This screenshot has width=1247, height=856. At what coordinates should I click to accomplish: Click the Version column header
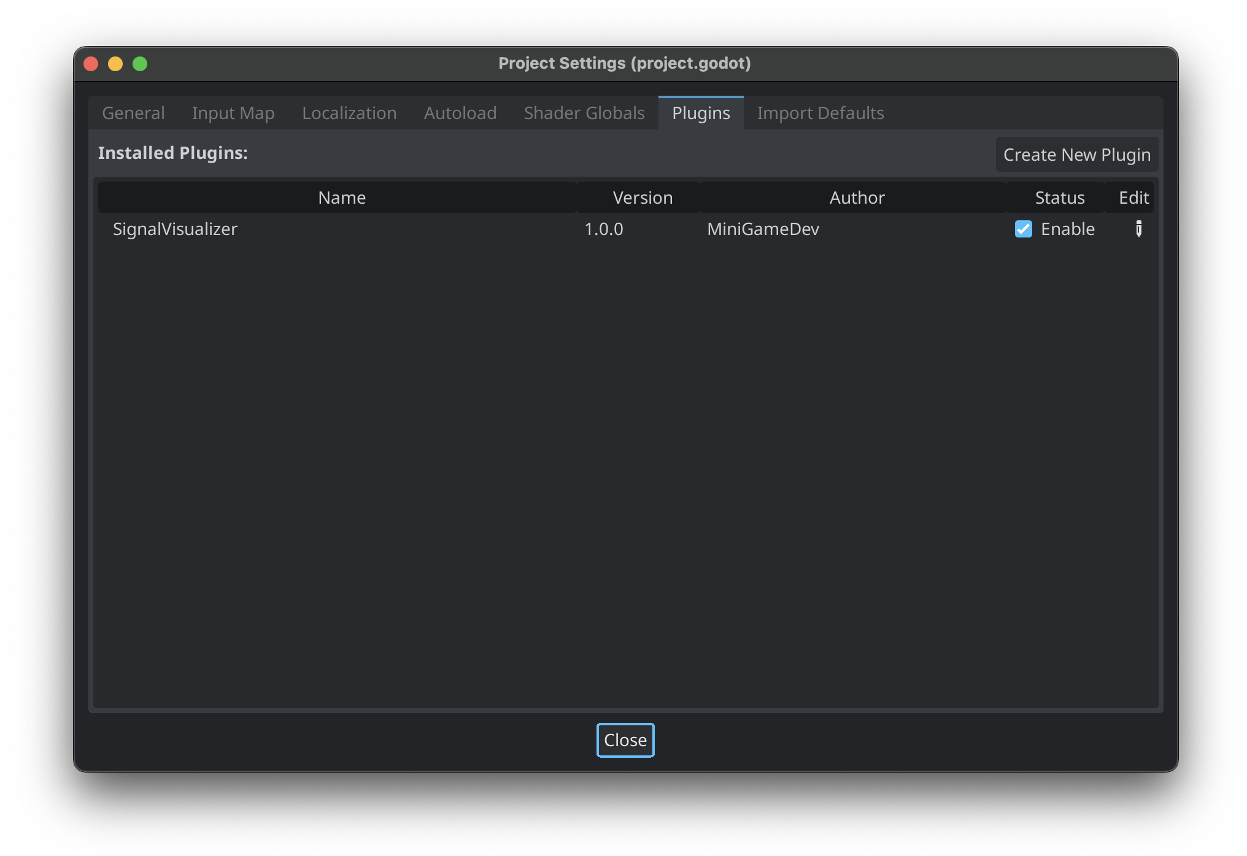(643, 198)
